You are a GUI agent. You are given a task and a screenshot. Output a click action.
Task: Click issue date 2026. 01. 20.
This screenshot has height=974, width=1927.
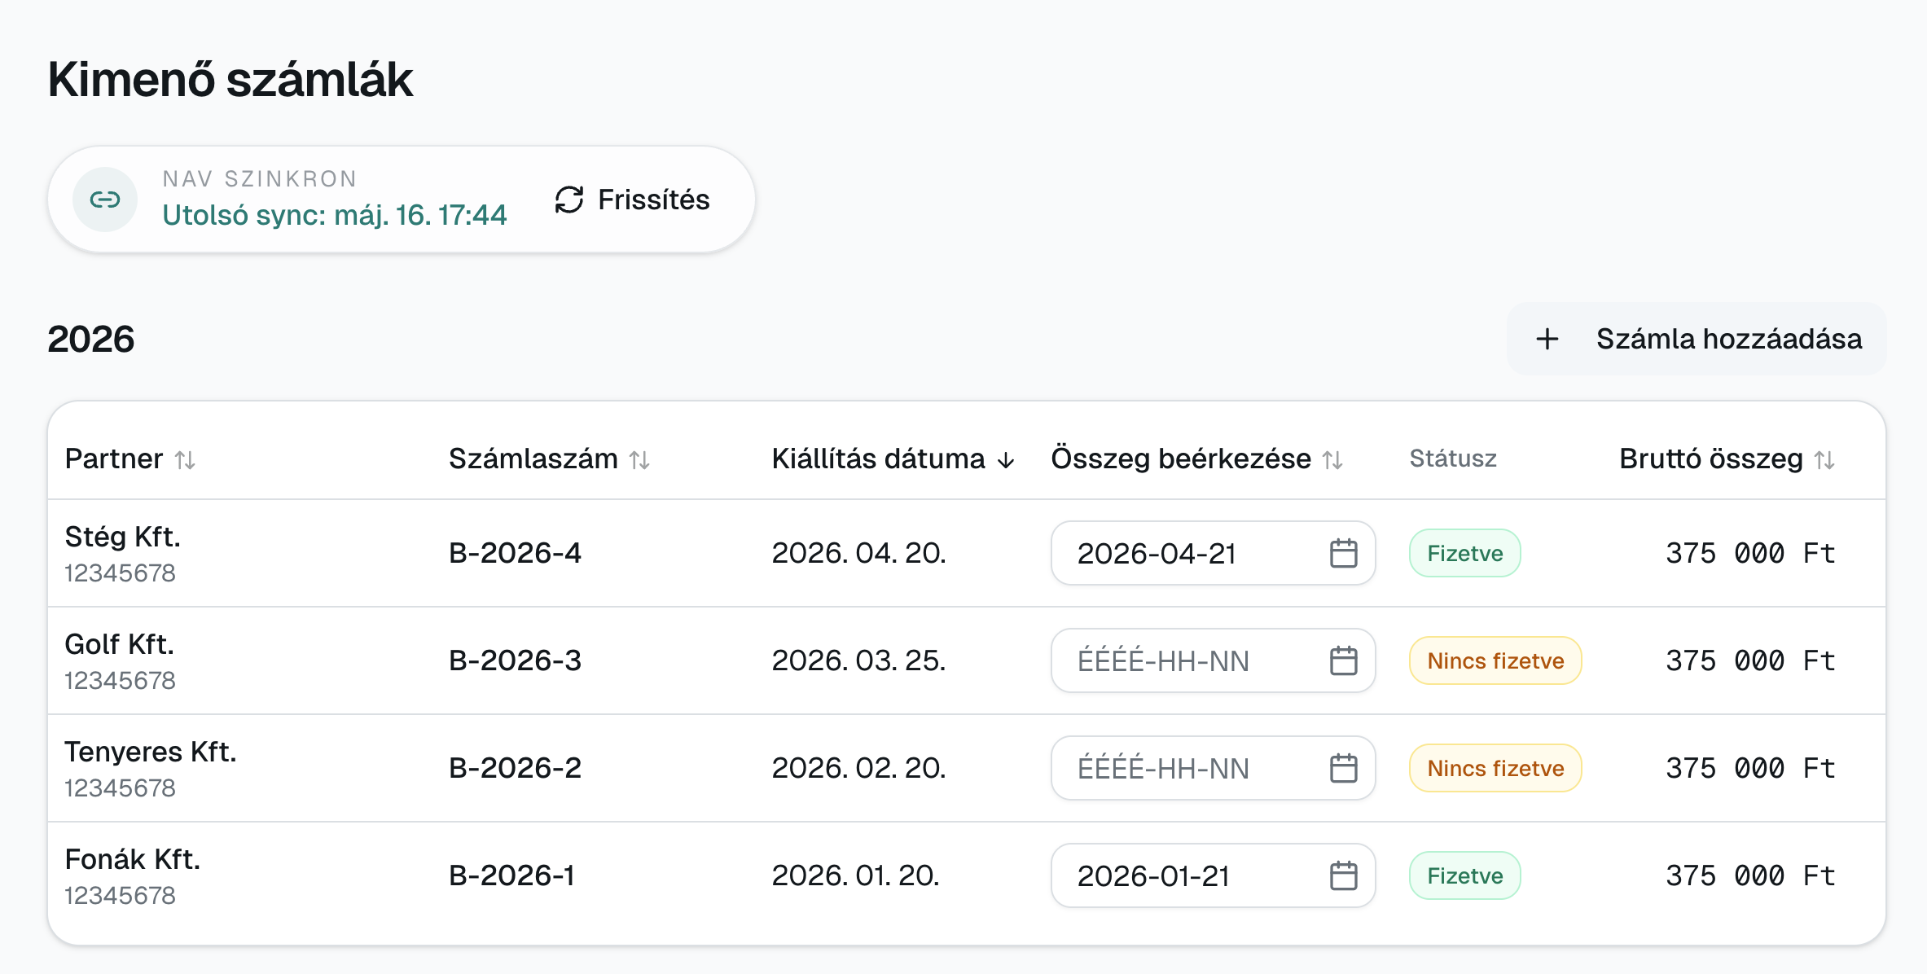pos(856,875)
